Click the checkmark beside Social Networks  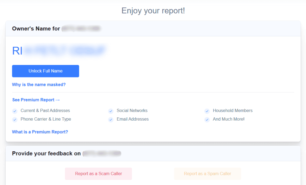pos(111,111)
